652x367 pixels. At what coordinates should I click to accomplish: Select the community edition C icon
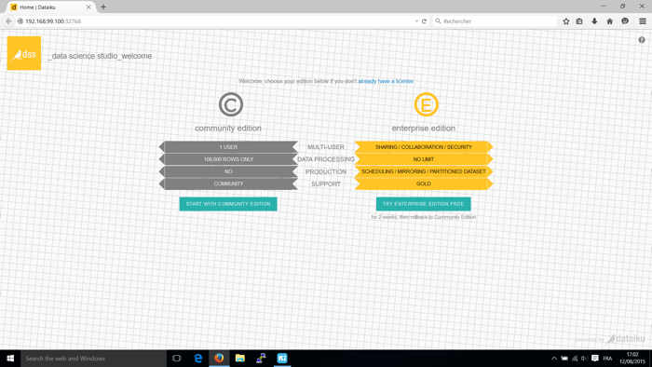click(x=231, y=104)
